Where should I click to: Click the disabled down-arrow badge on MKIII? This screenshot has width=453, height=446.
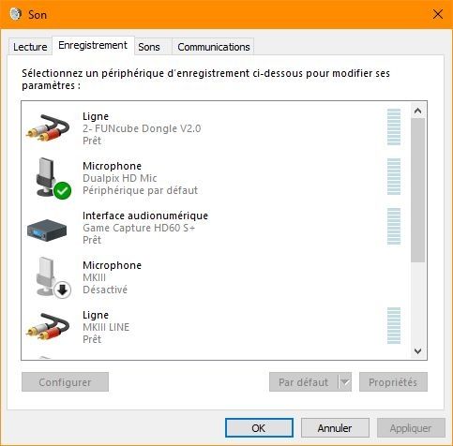pyautogui.click(x=62, y=290)
